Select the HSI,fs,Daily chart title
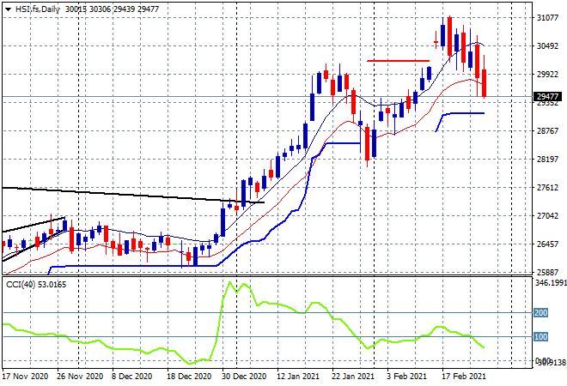Image resolution: width=567 pixels, height=386 pixels. [37, 9]
